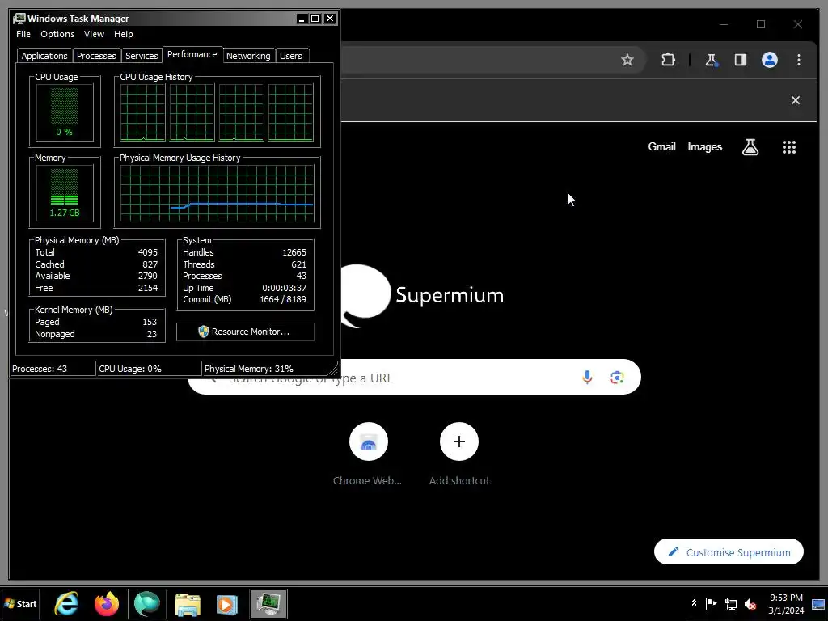
Task: Click the Task Manager title bar icon
Action: tap(19, 19)
